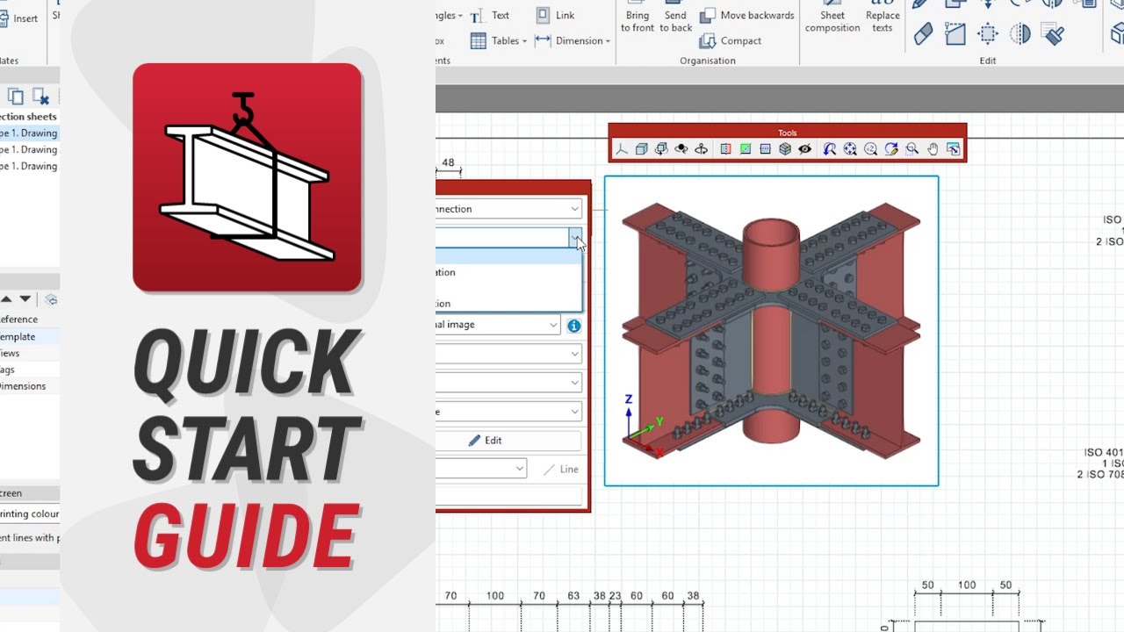Viewport: 1124px width, 632px height.
Task: Click the x2 zoom magnifier icon
Action: [x=870, y=149]
